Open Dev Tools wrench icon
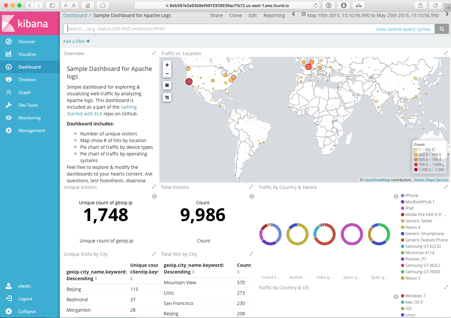Screen dimensions: 451x318 [x=9, y=105]
